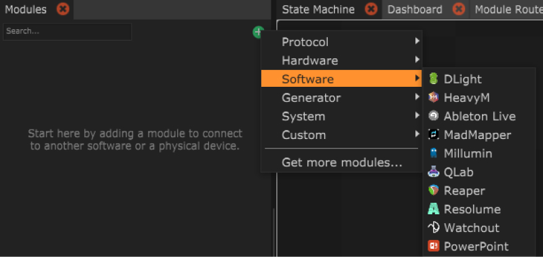Select the QLab icon
This screenshot has height=257, width=543.
(433, 172)
